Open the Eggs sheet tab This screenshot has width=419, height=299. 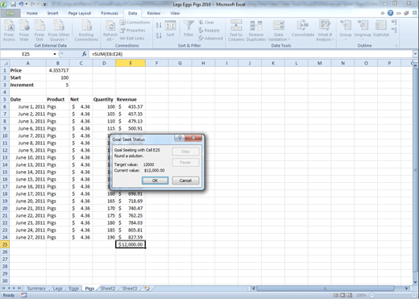pyautogui.click(x=73, y=289)
